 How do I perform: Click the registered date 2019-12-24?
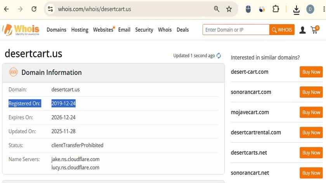pyautogui.click(x=63, y=104)
